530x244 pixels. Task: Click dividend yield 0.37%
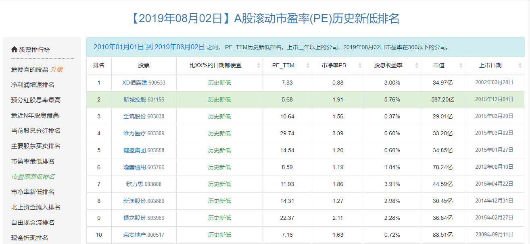pos(392,116)
